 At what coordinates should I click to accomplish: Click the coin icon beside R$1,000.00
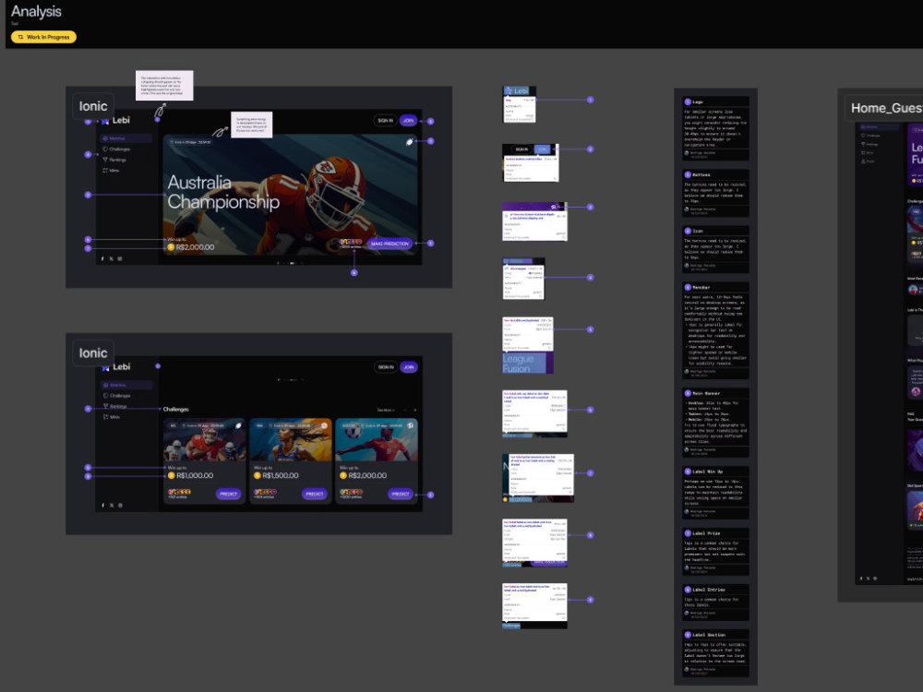click(172, 475)
